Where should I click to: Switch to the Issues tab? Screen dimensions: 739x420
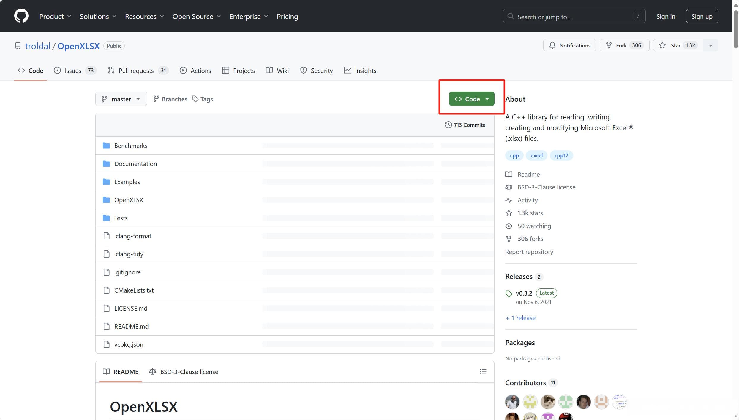pyautogui.click(x=75, y=71)
